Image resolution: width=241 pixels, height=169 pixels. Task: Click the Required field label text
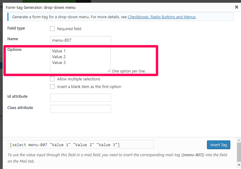coord(69,29)
